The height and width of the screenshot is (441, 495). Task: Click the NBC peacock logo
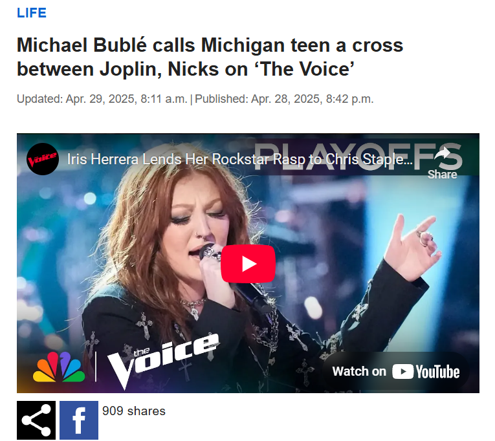coord(59,367)
